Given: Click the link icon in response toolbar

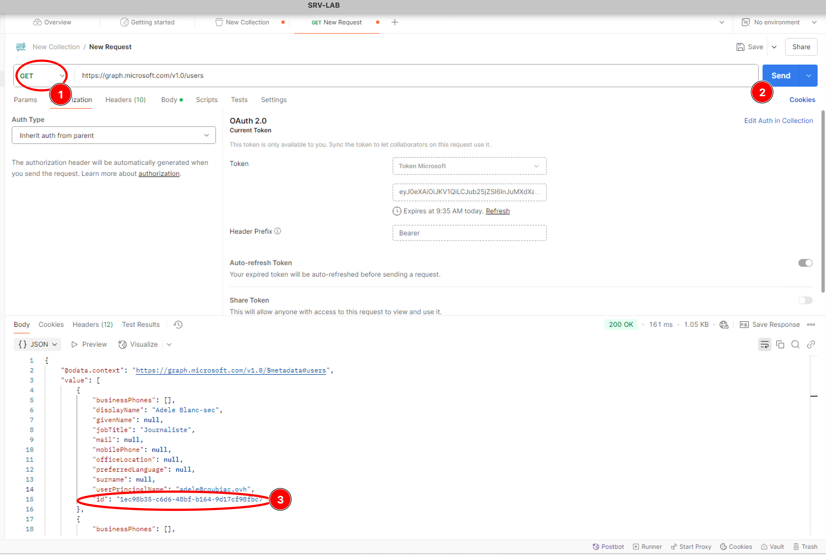Looking at the screenshot, I should click(811, 344).
